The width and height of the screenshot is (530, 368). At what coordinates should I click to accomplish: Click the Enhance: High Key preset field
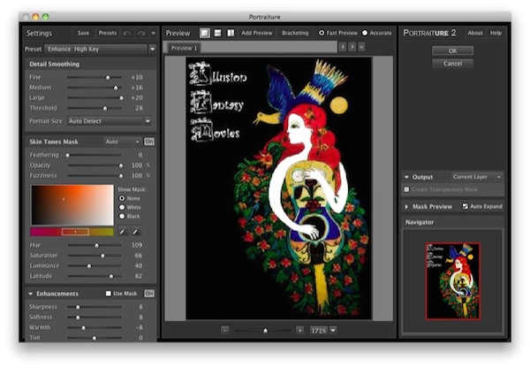coord(96,49)
